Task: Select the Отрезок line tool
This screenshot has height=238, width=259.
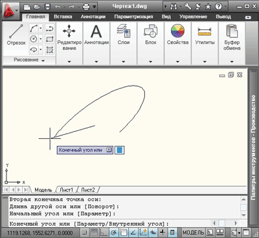Action: pyautogui.click(x=16, y=34)
